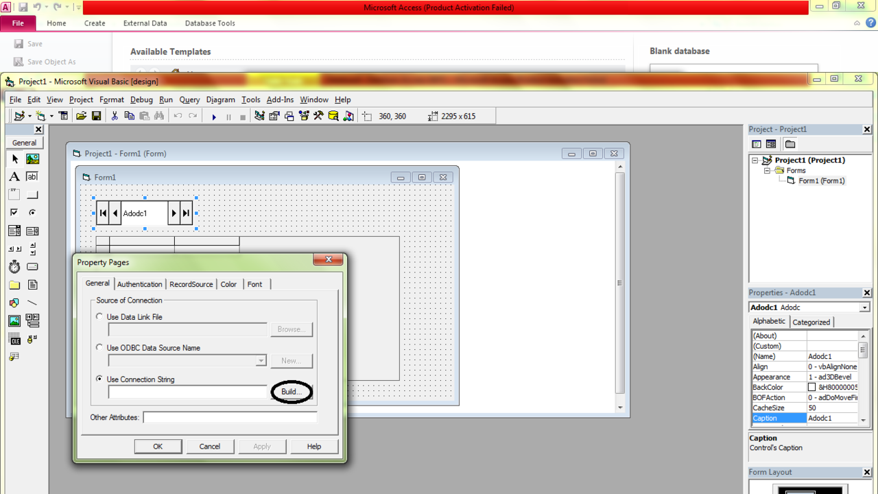Select the Label tool in toolbox
878x494 pixels.
14,176
